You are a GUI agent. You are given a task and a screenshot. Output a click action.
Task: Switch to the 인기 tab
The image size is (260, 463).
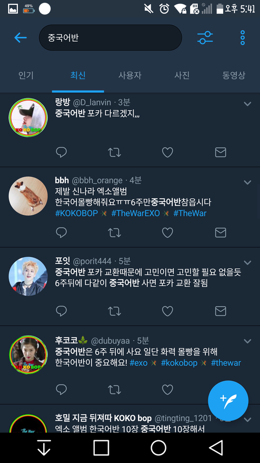(x=26, y=75)
